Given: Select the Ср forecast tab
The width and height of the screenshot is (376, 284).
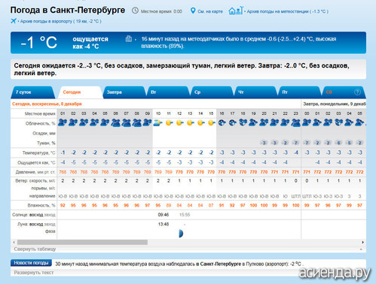Looking at the screenshot, I should point(212,92).
